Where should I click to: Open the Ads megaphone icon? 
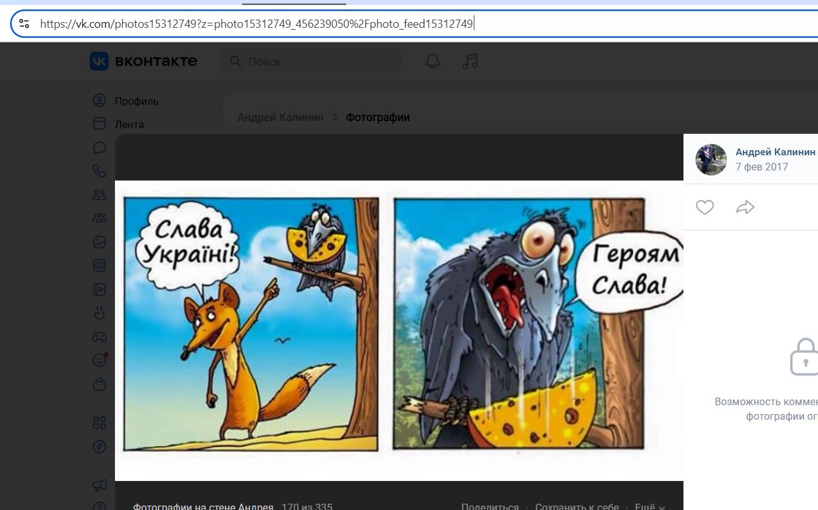pyautogui.click(x=99, y=485)
